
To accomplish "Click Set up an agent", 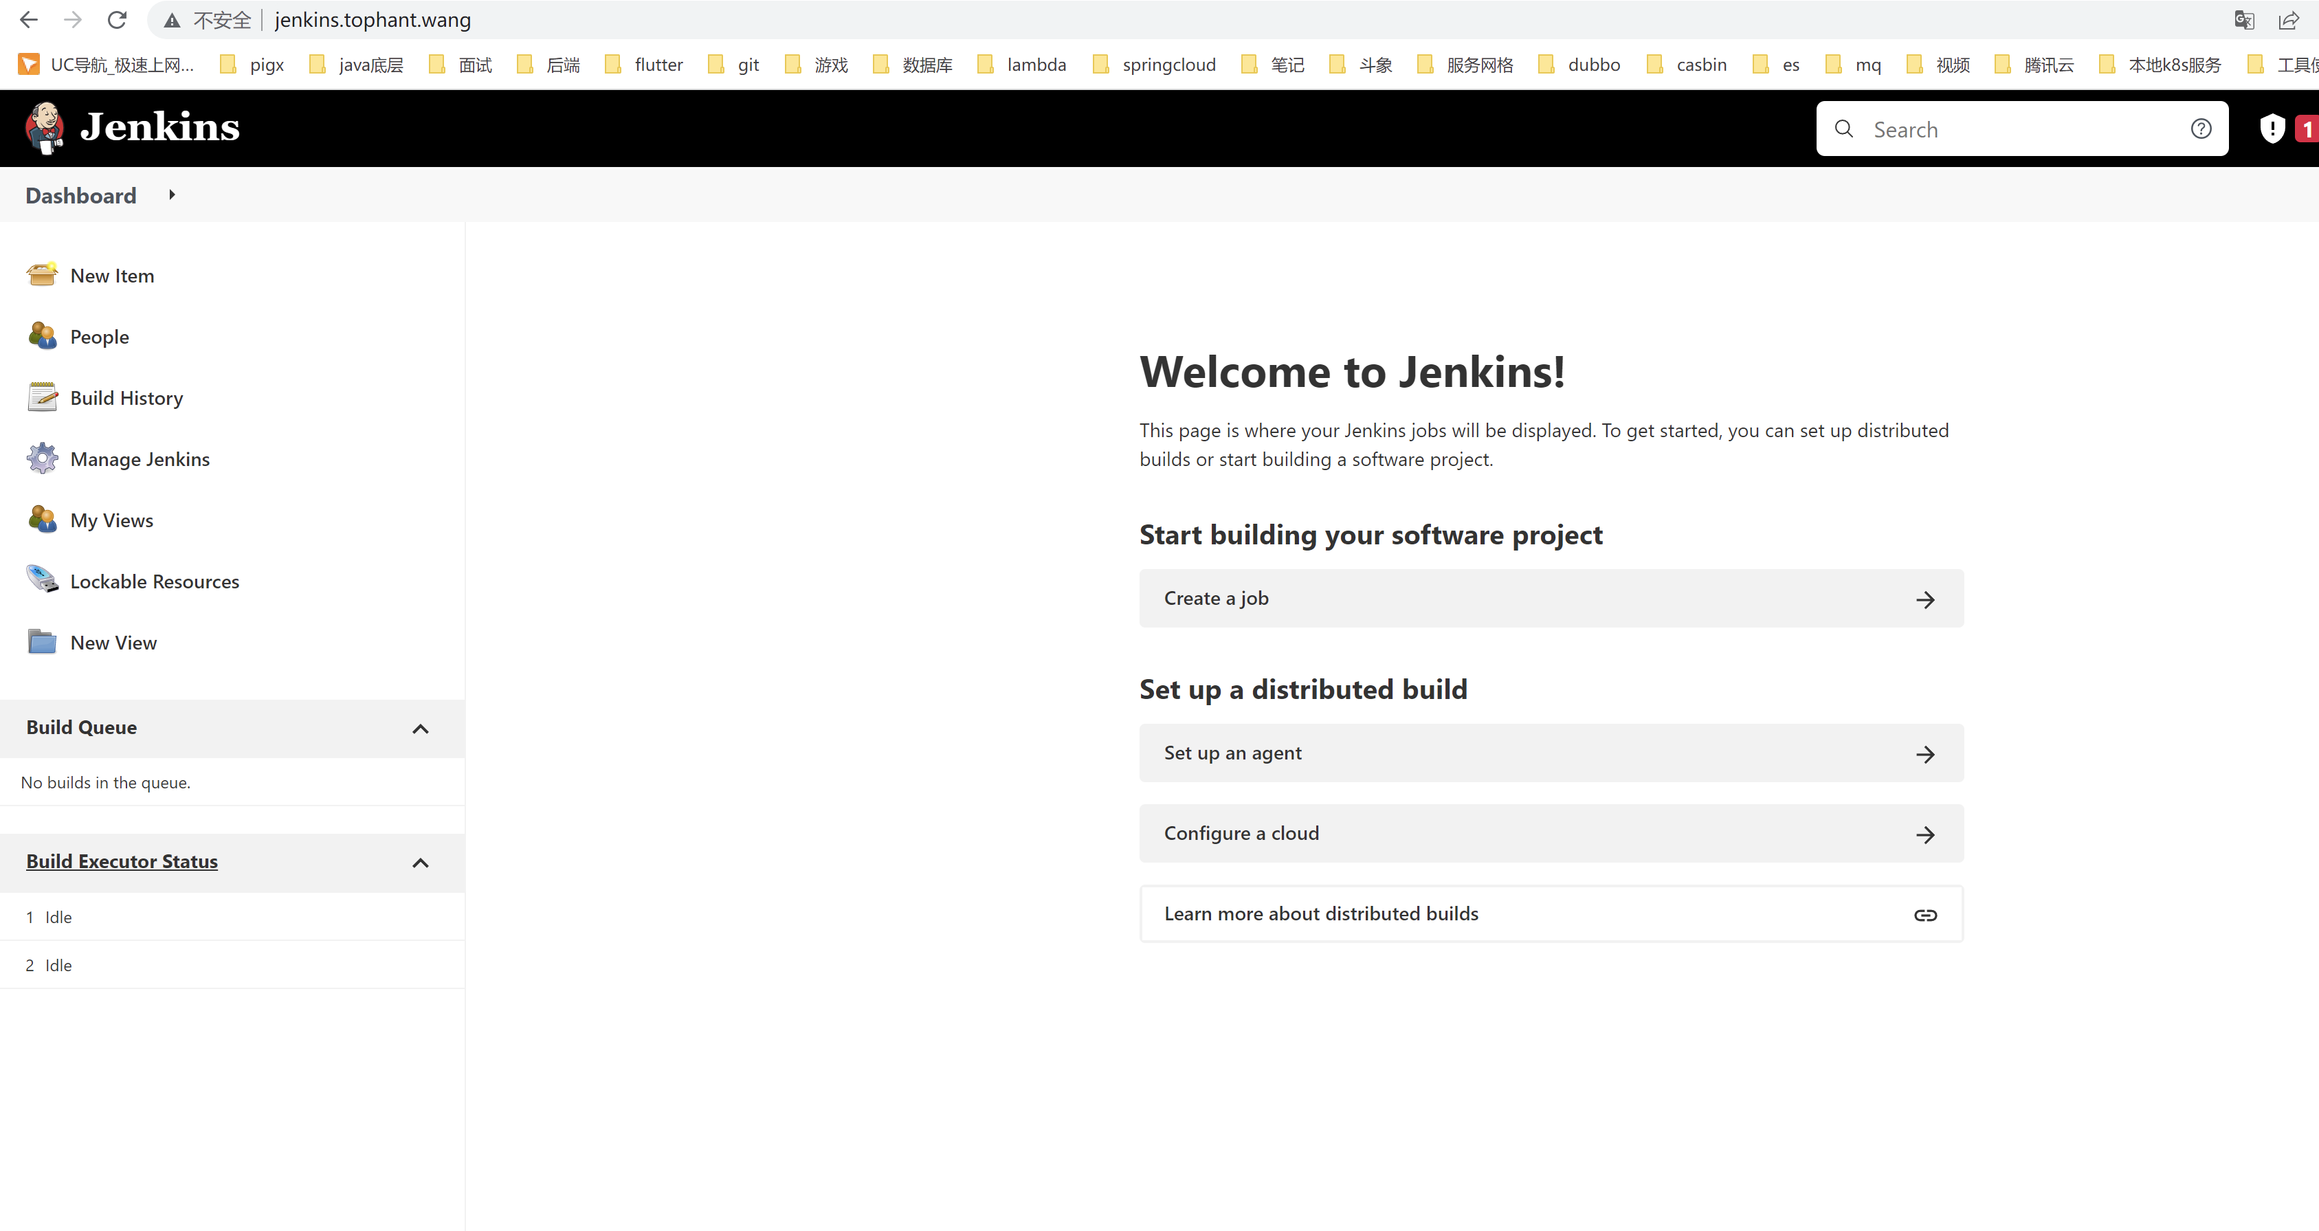I will pyautogui.click(x=1550, y=753).
